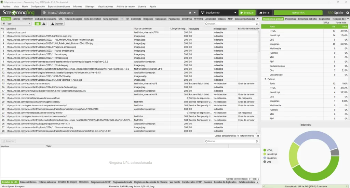Click the upper Buscar search field
Image resolution: width=350 pixels, height=188 pixels.
(230, 24)
